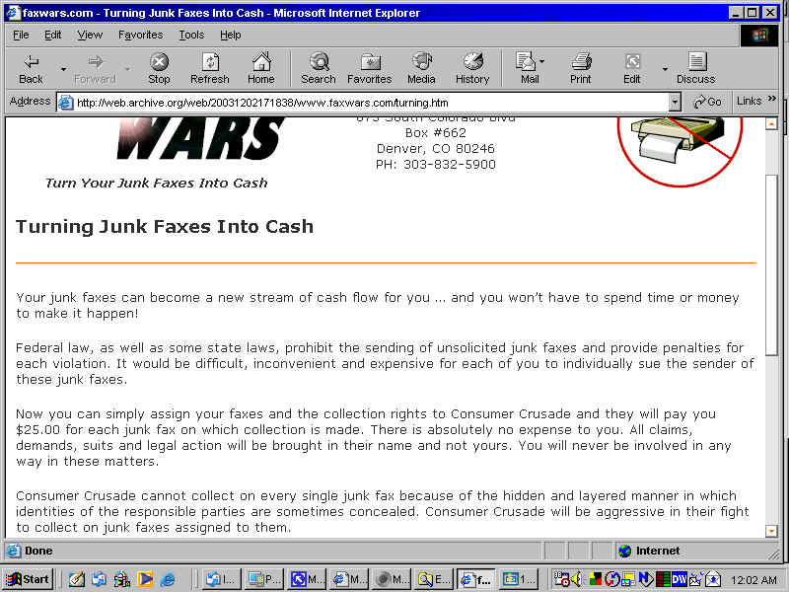Viewport: 789px width, 592px height.
Task: Click the 'Turning Junk Faxes Into Cash' heading
Action: point(165,227)
